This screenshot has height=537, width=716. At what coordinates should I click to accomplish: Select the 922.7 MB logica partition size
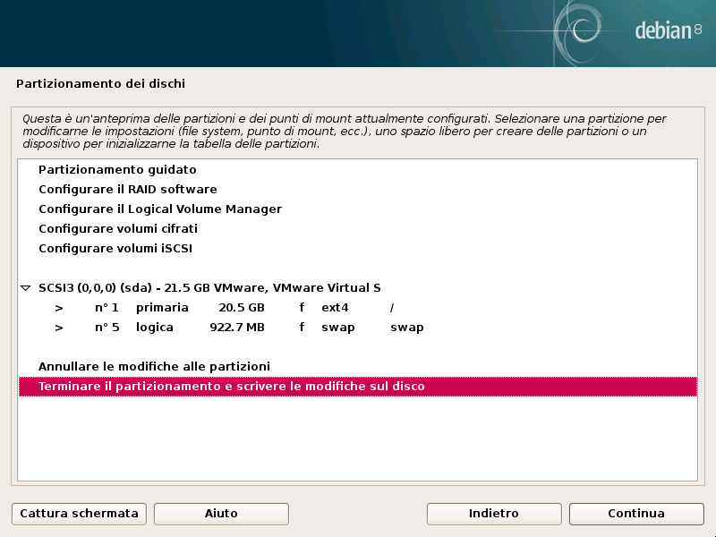[x=236, y=328]
